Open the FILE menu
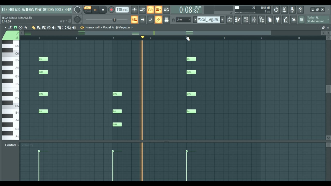Image resolution: width=331 pixels, height=186 pixels. pyautogui.click(x=5, y=10)
